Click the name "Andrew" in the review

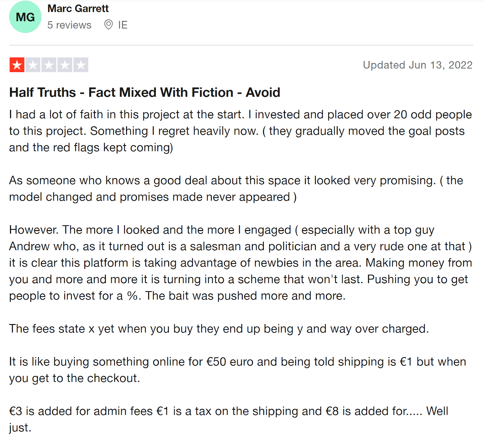(29, 246)
